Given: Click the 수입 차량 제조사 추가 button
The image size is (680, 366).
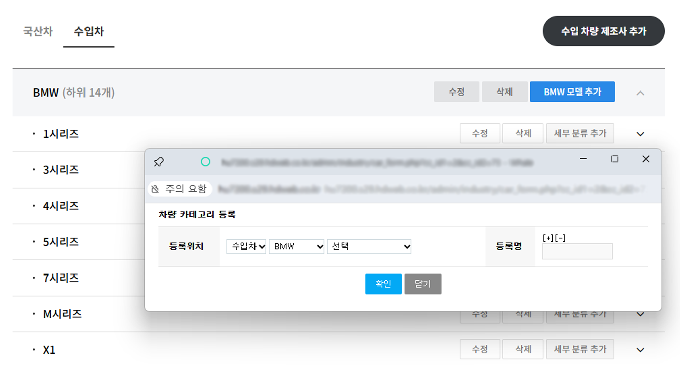Looking at the screenshot, I should click(604, 31).
